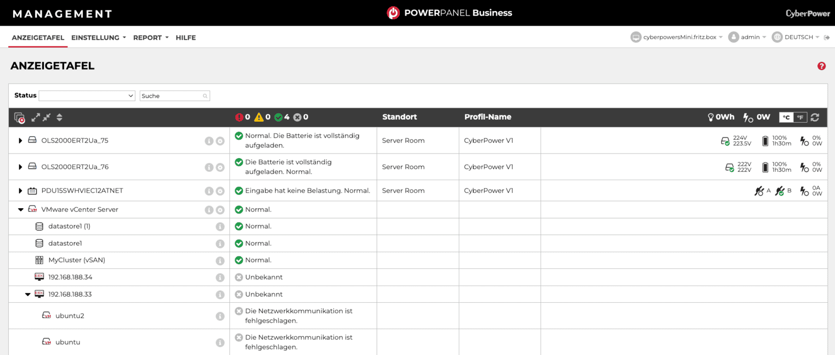
Task: Open the EINSTELLUNG menu
Action: (99, 38)
